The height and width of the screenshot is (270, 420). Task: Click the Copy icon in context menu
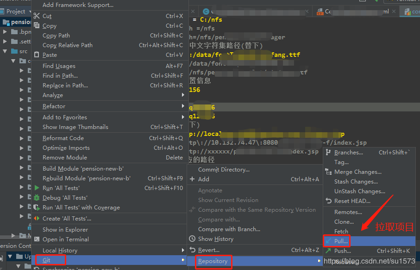37,26
